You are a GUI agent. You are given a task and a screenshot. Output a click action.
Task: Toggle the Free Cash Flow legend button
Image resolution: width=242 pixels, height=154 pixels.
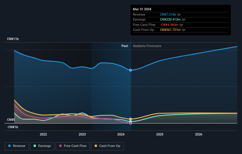click(x=73, y=146)
